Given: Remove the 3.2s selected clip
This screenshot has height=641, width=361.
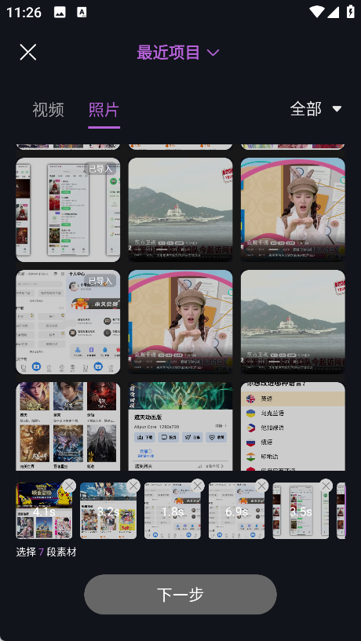Looking at the screenshot, I should coord(133,486).
